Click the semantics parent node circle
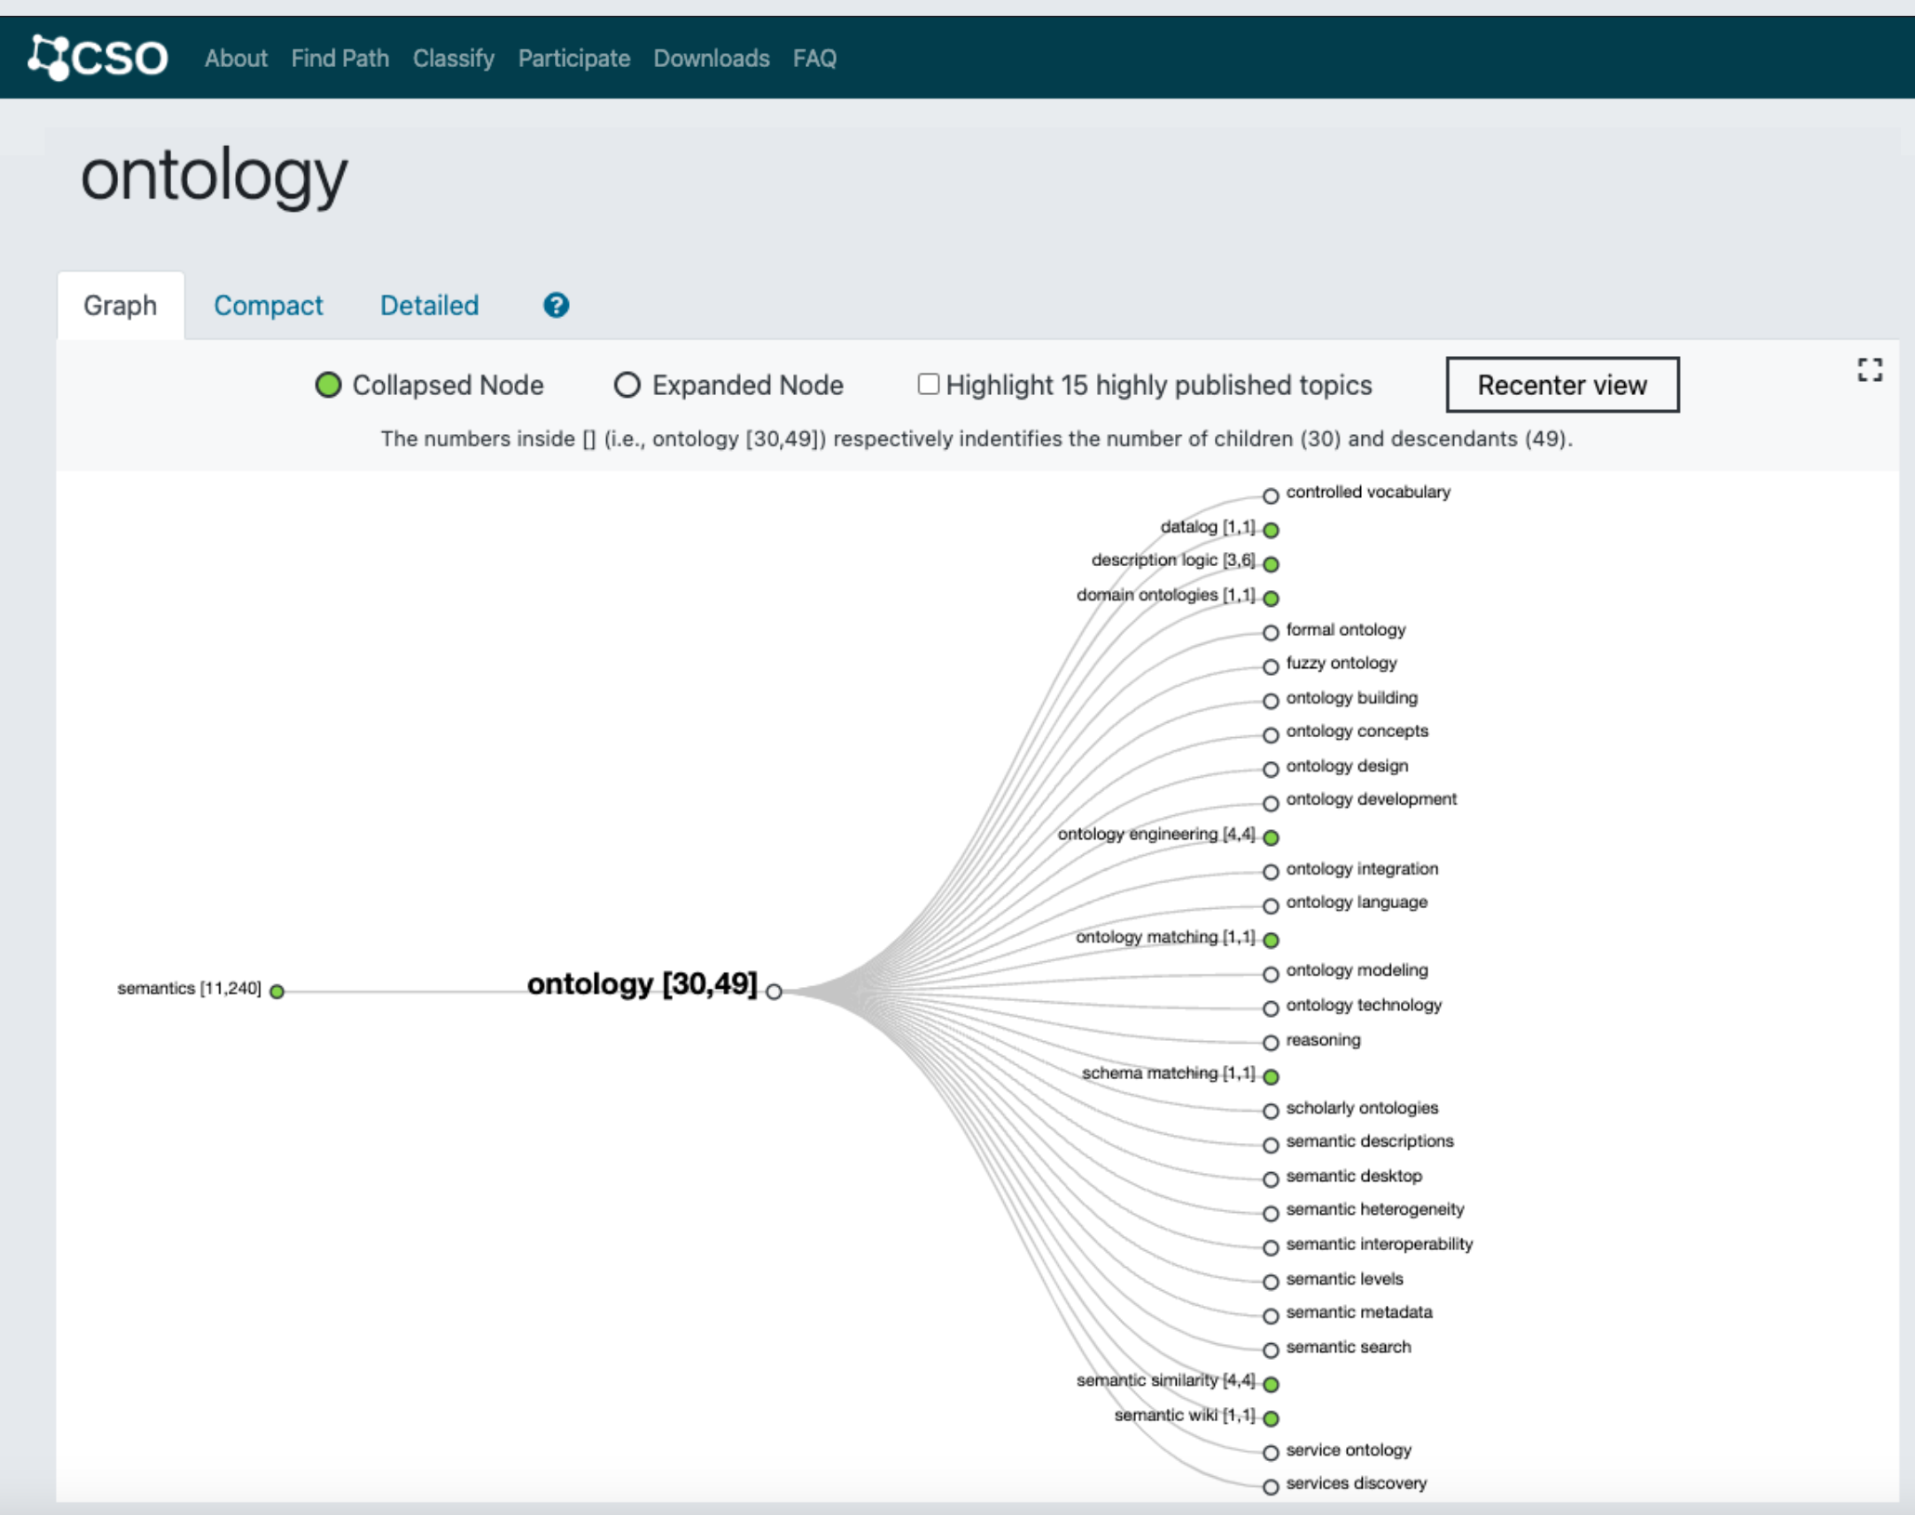Image resolution: width=1915 pixels, height=1515 pixels. 276,992
